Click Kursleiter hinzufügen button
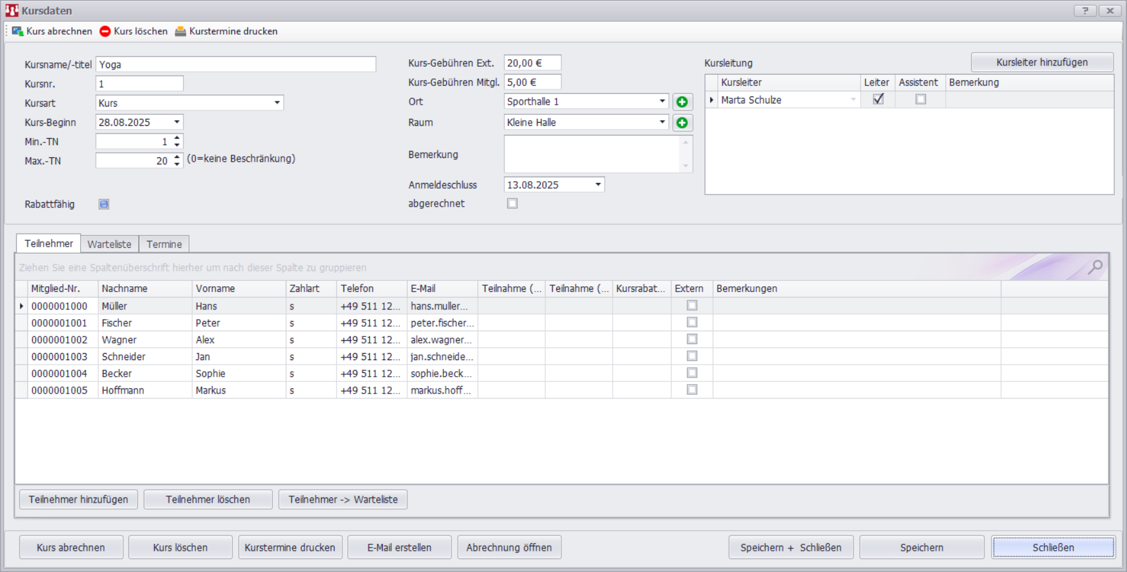The height and width of the screenshot is (572, 1127). (x=1042, y=62)
